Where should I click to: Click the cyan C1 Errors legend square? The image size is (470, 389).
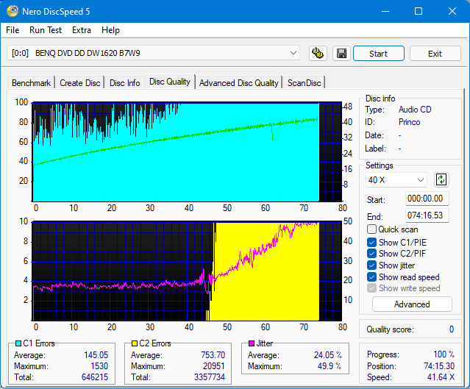click(x=18, y=343)
